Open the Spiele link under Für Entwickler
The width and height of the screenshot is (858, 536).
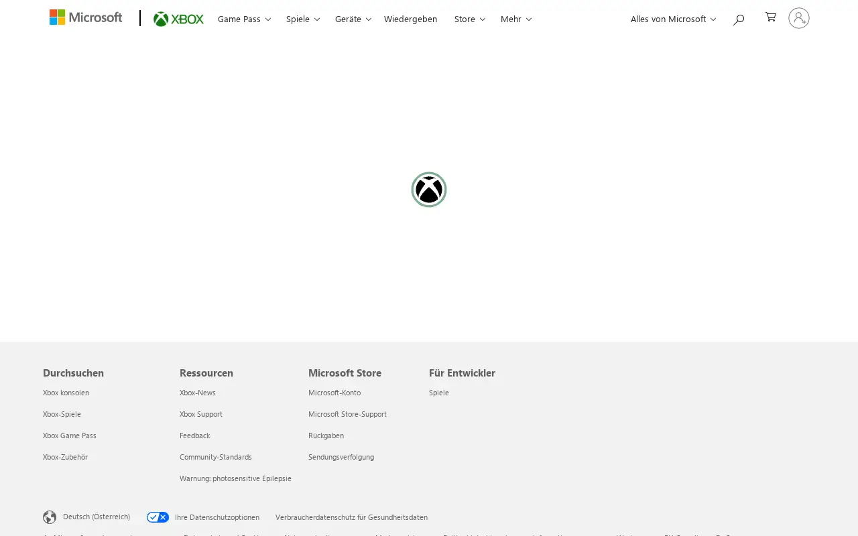pos(439,393)
